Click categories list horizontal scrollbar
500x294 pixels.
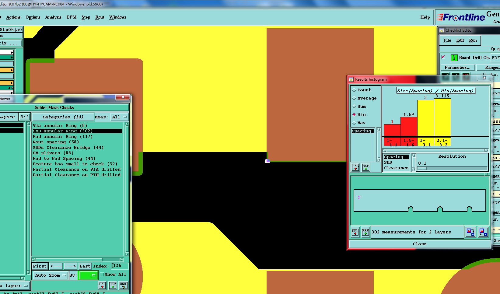[78, 260]
